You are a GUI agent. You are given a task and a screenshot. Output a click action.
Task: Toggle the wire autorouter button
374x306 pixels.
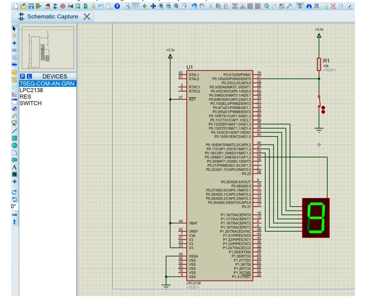coord(300,6)
